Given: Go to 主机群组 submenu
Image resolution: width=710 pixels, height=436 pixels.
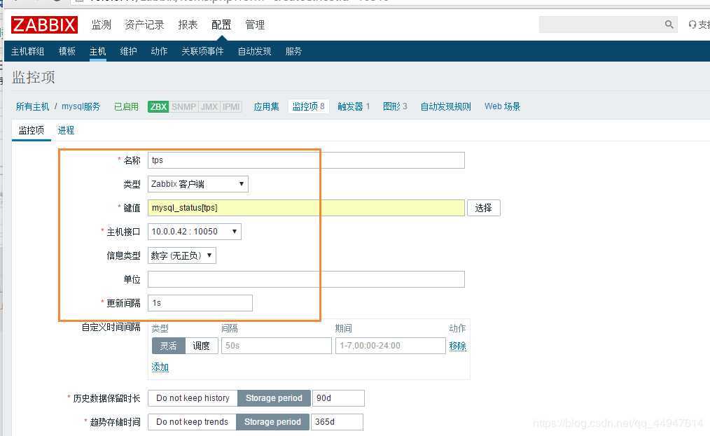Looking at the screenshot, I should [x=27, y=51].
